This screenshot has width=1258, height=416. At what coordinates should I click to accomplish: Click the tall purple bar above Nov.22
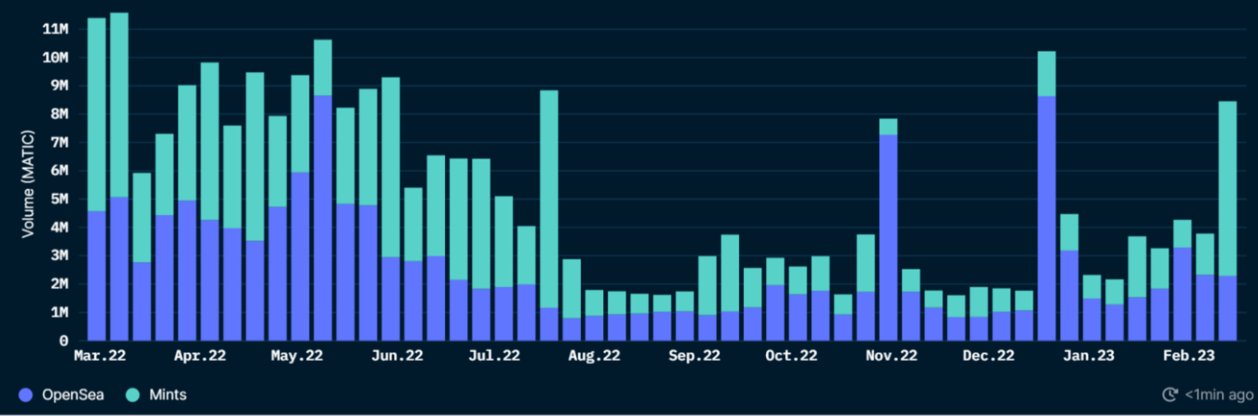[x=888, y=237]
